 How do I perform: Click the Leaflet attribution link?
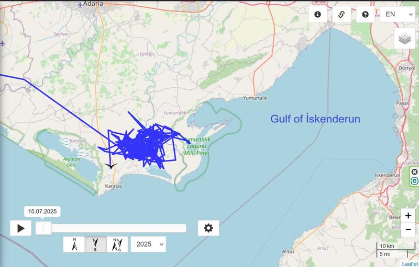tap(410, 264)
